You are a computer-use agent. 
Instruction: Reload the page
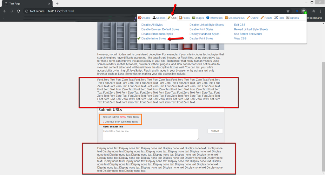pos(18,11)
